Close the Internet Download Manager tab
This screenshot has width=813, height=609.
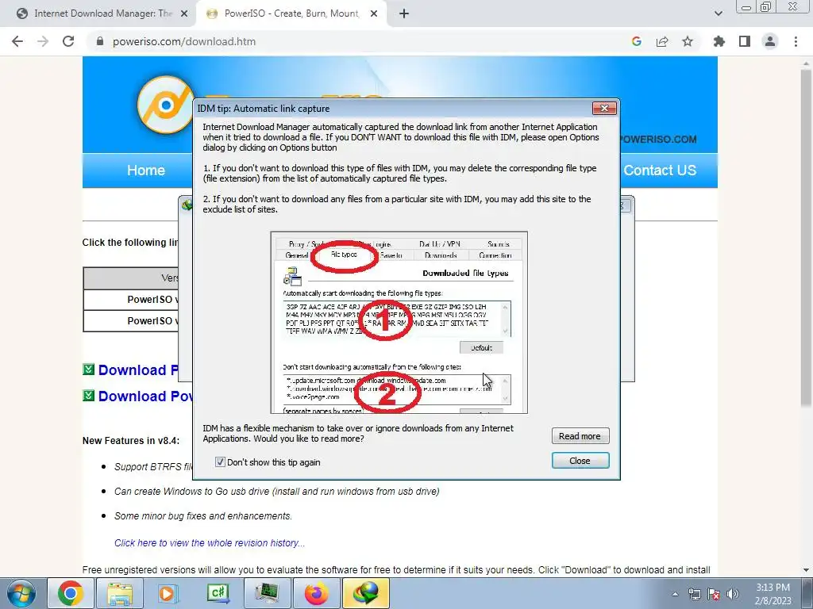(184, 14)
